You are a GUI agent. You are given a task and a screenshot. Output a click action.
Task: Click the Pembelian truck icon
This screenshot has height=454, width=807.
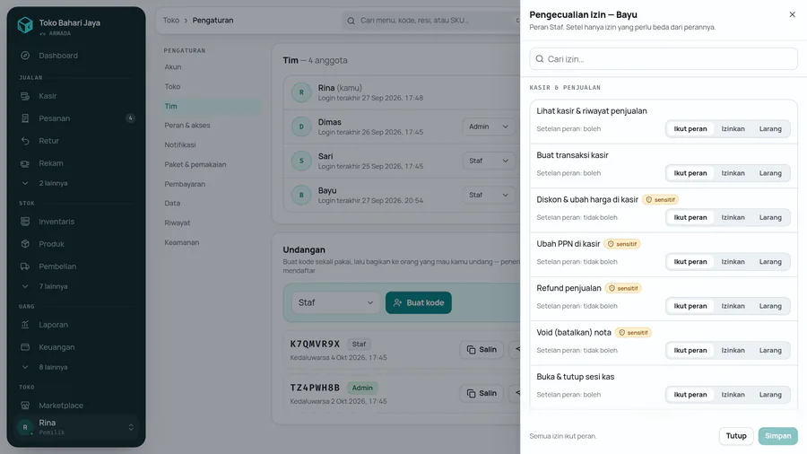click(x=25, y=266)
